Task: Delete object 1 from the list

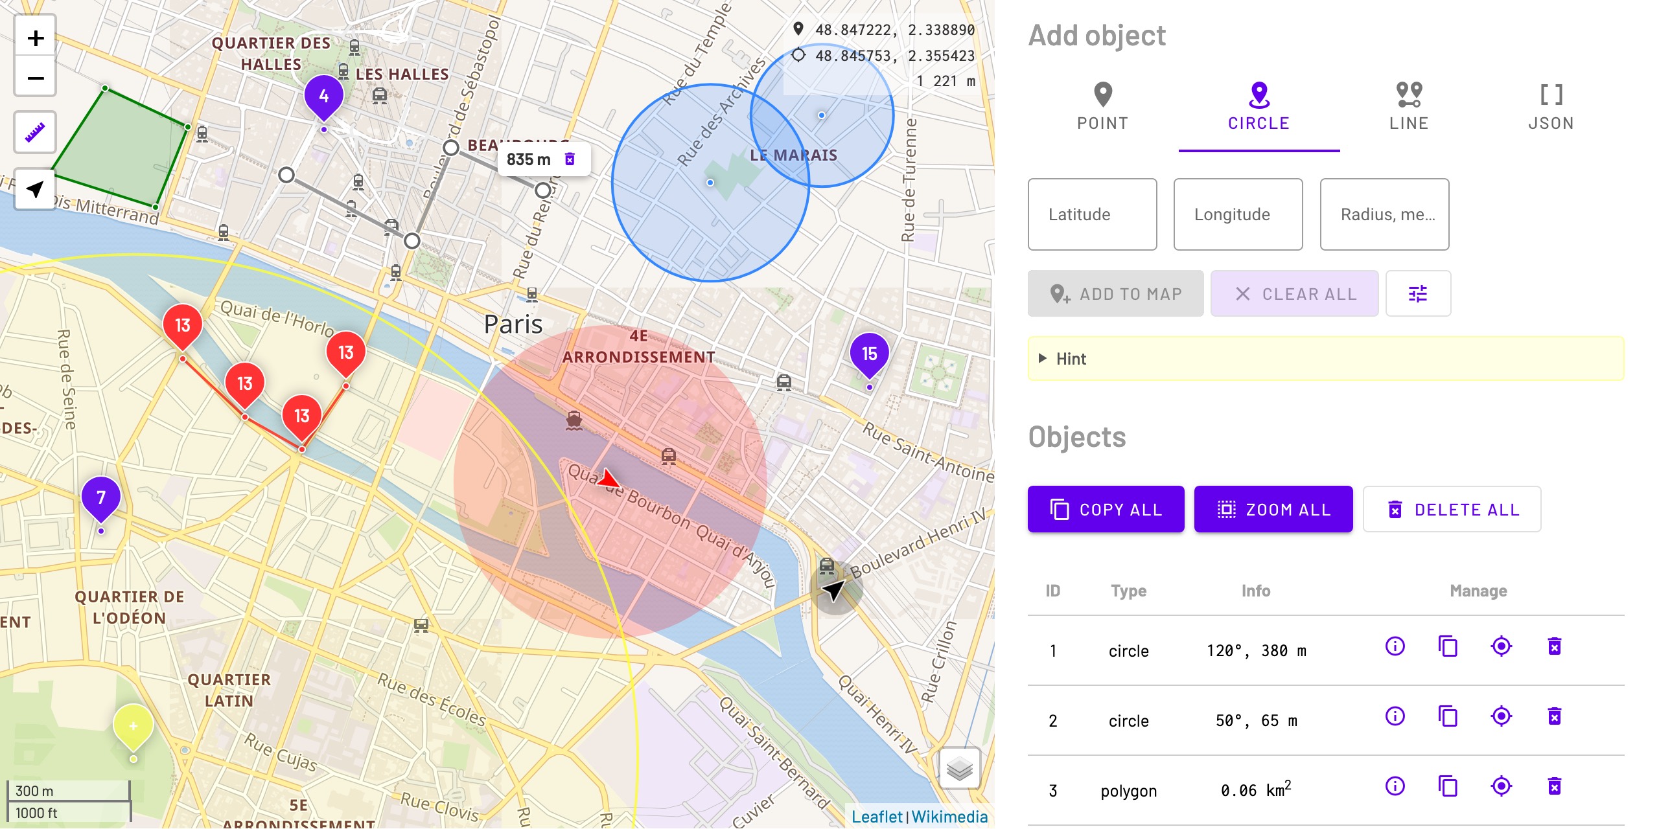Action: click(x=1554, y=646)
